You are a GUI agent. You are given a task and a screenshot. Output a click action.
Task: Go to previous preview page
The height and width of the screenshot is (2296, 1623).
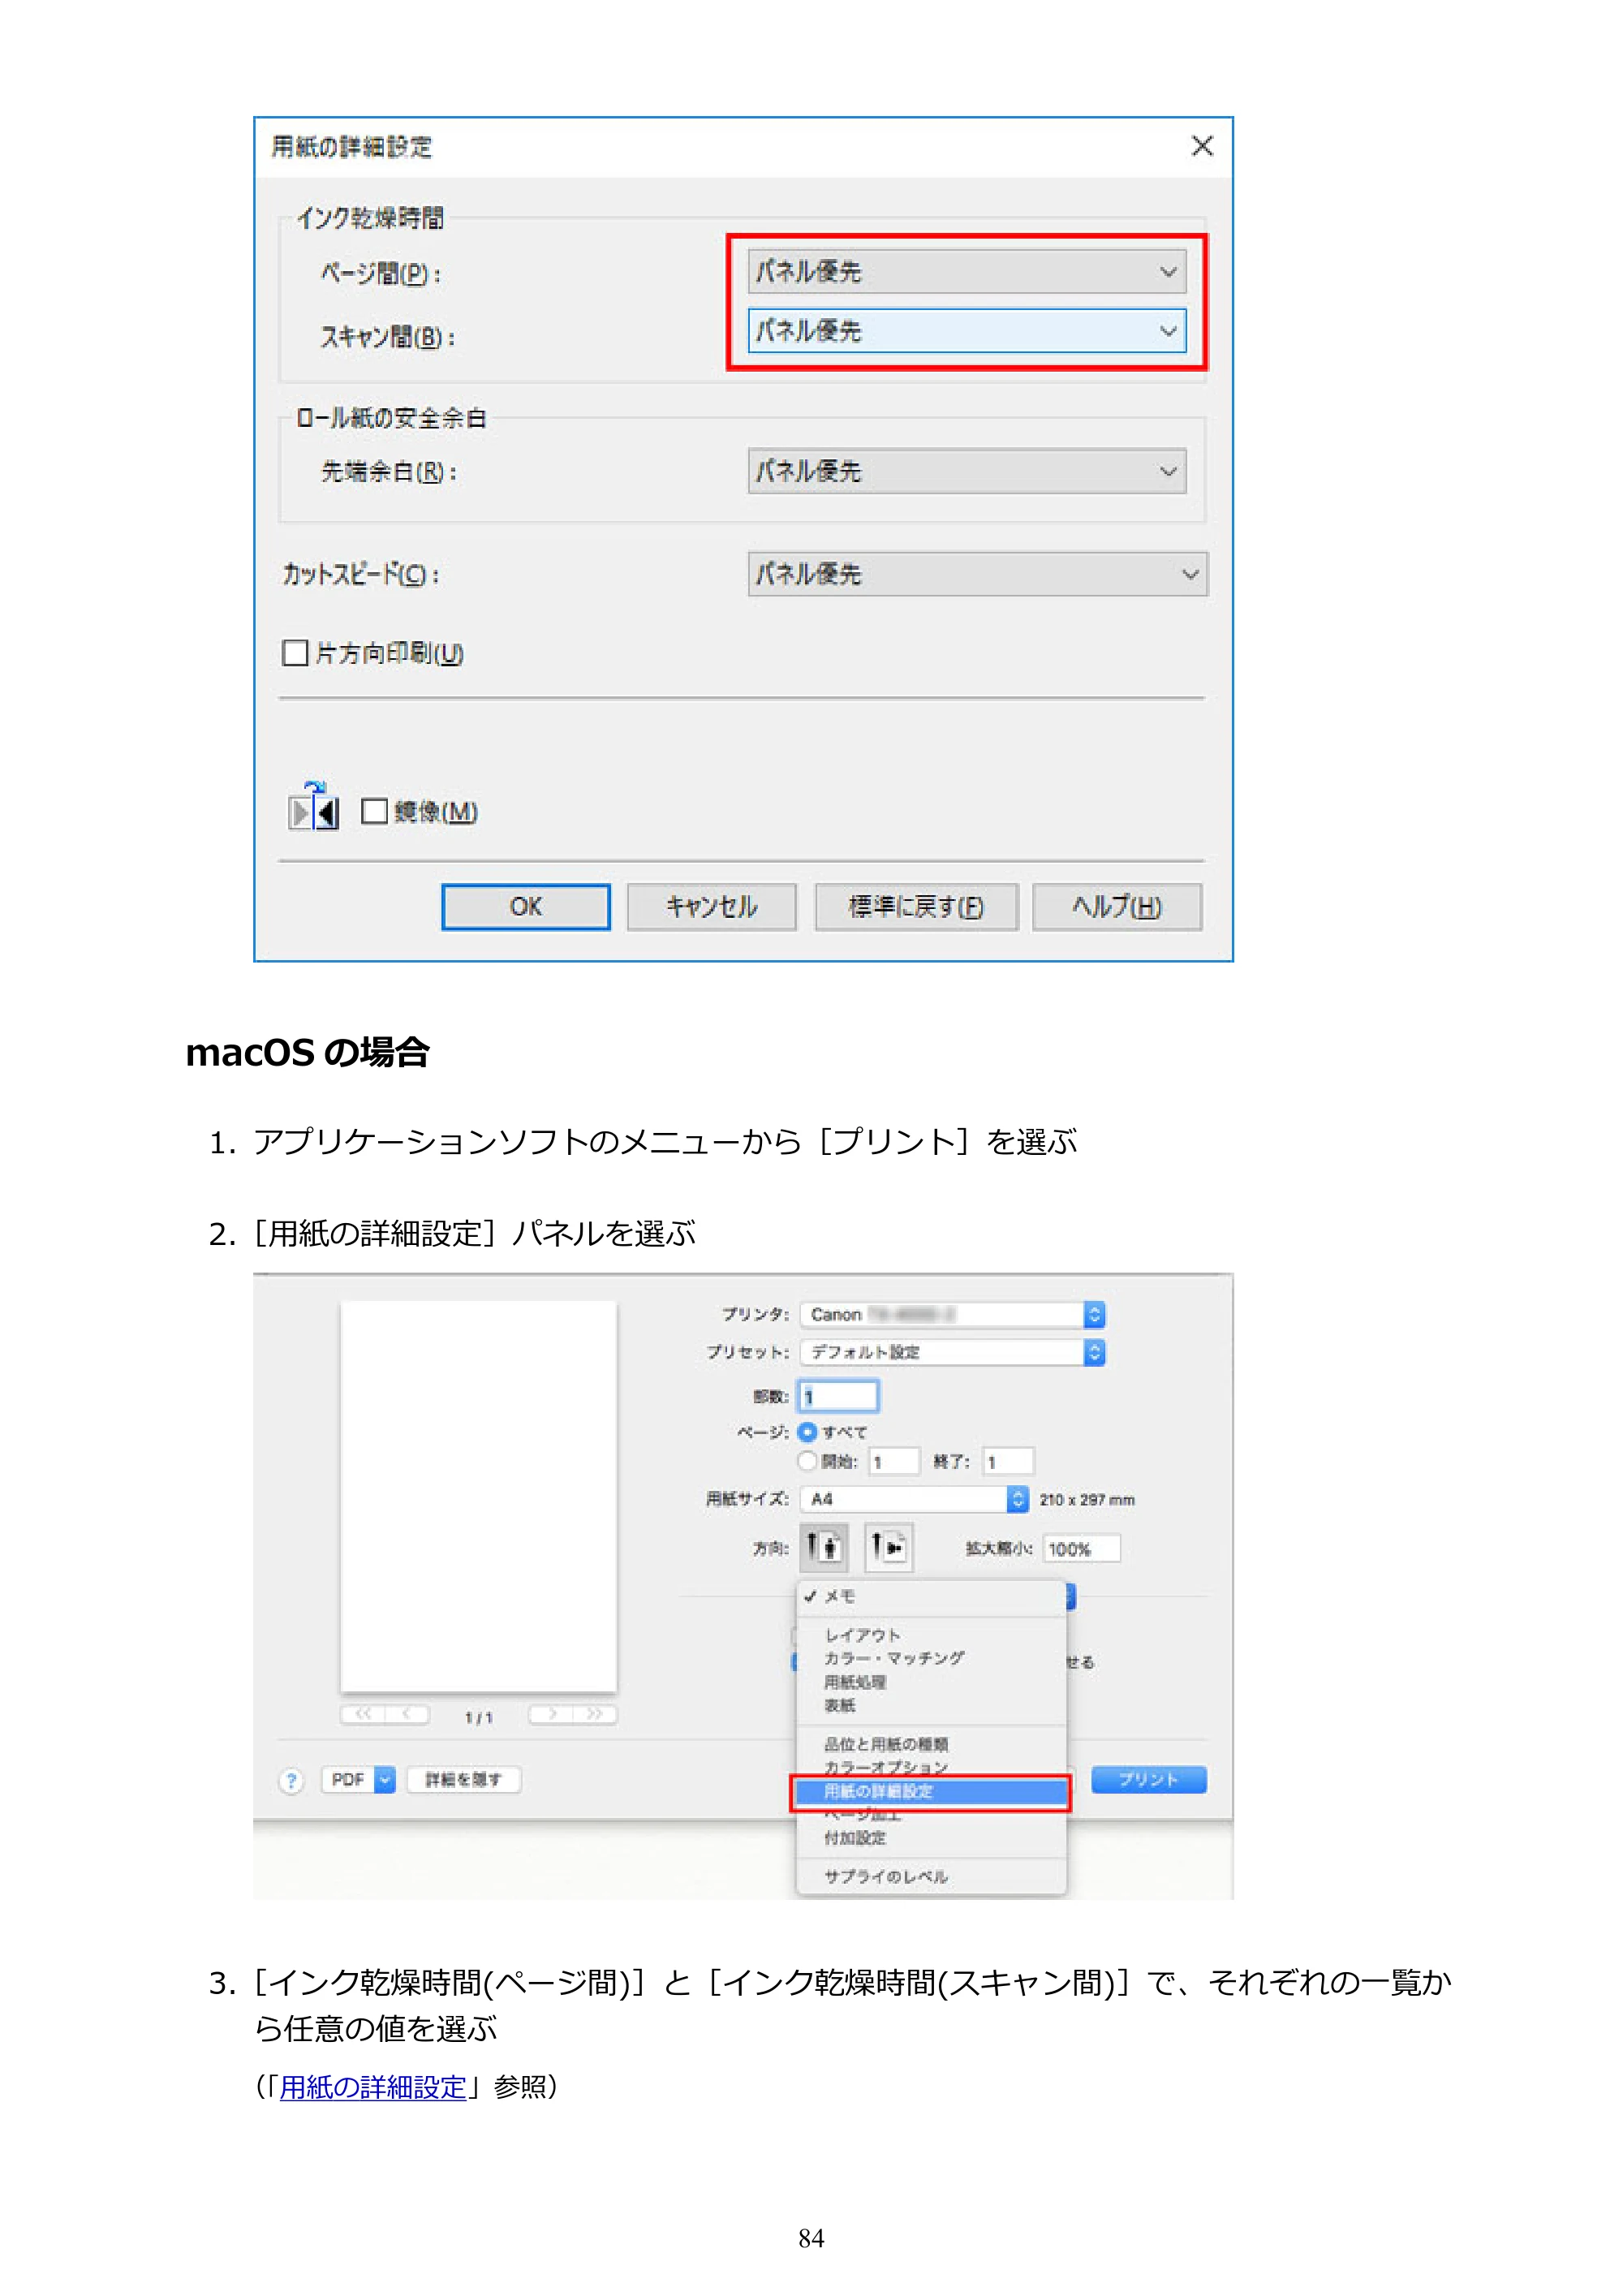[x=408, y=1715]
